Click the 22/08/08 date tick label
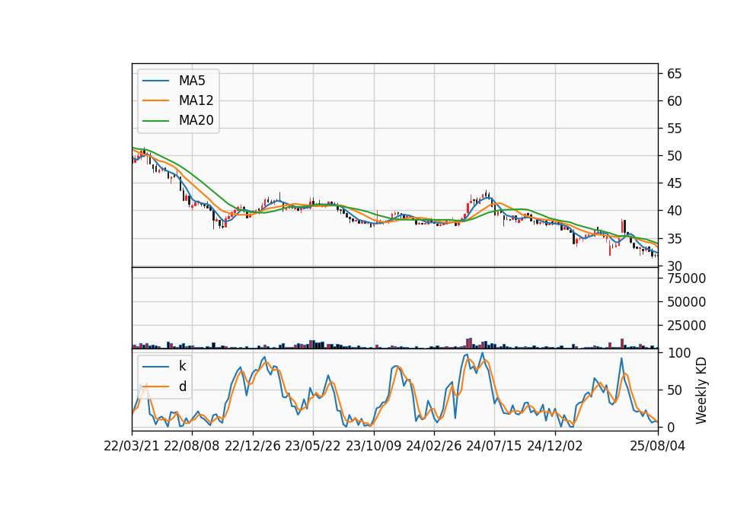This screenshot has height=525, width=731. coord(192,446)
